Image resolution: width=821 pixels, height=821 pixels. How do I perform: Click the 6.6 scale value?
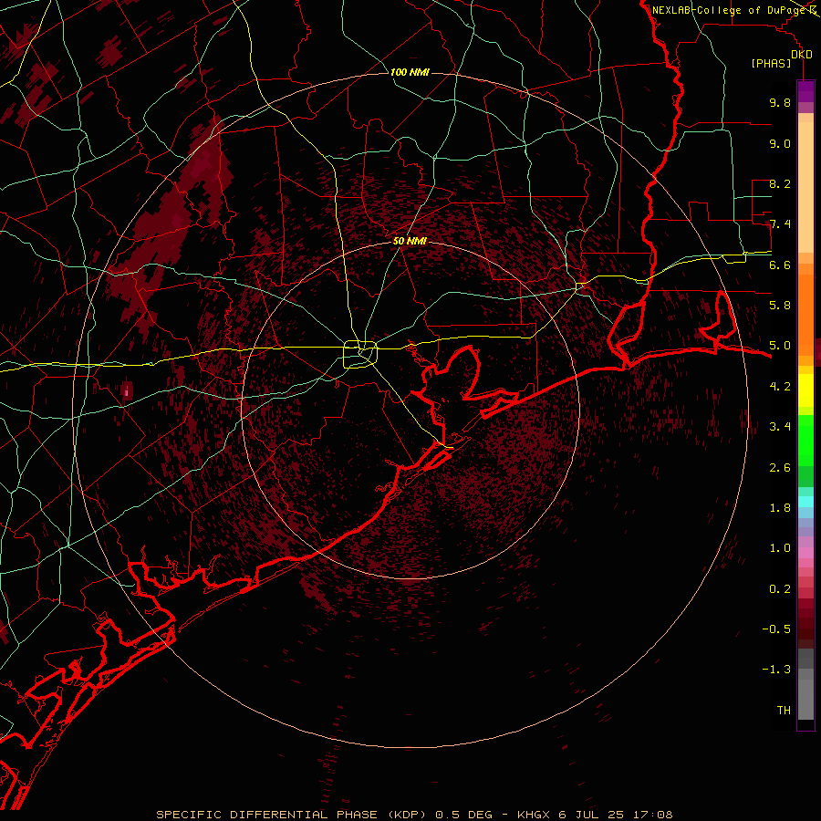point(780,265)
